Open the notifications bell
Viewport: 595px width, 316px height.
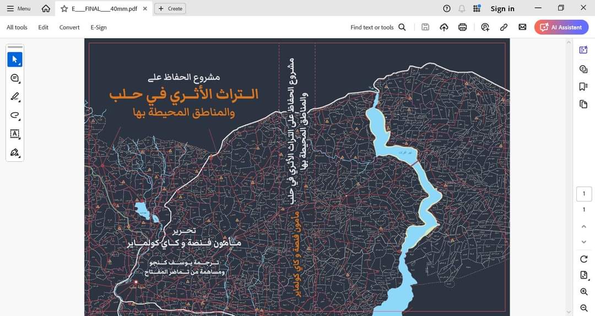462,8
